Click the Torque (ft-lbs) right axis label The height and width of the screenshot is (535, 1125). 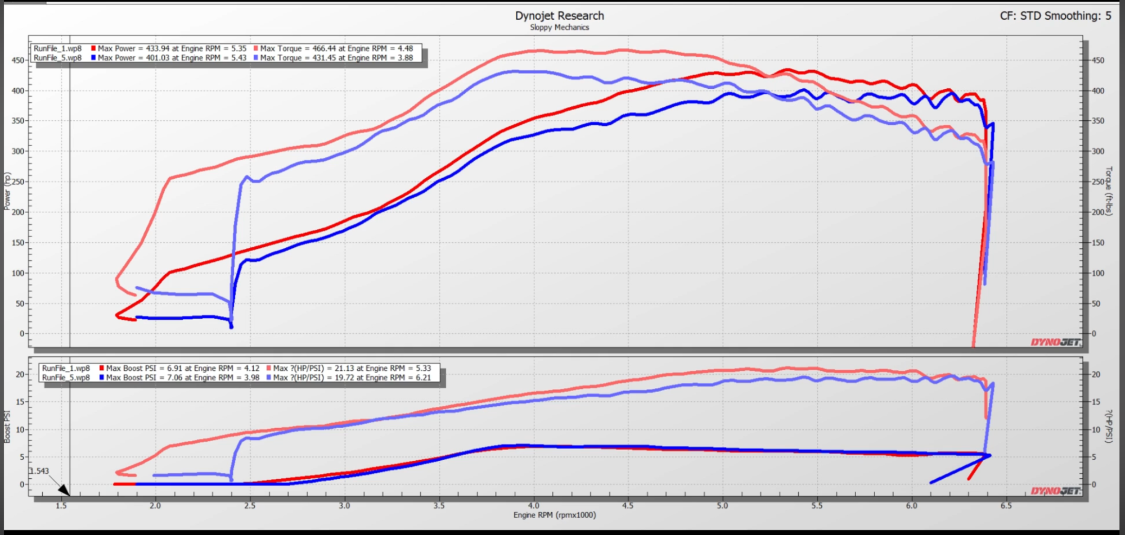1109,191
